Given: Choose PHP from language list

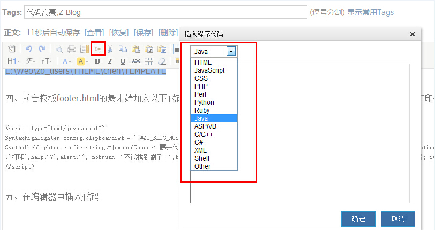Looking at the screenshot, I should [214, 86].
